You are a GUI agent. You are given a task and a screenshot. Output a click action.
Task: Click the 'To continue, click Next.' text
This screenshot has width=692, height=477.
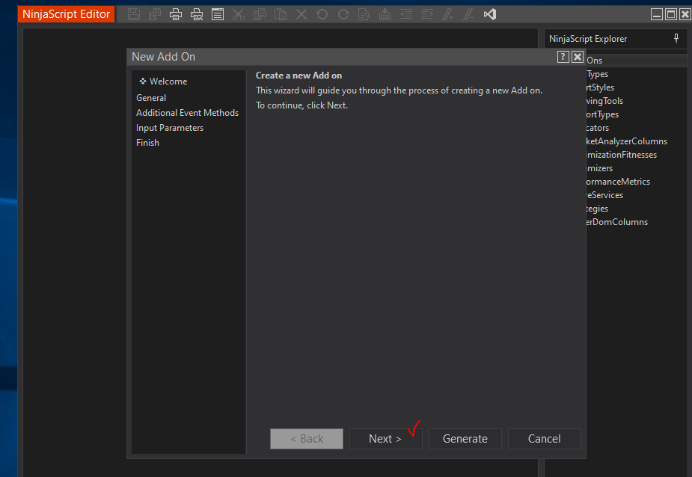click(x=302, y=105)
